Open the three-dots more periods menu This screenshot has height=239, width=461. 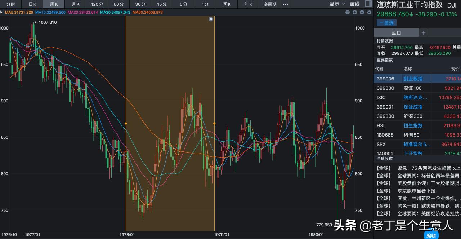(x=285, y=4)
